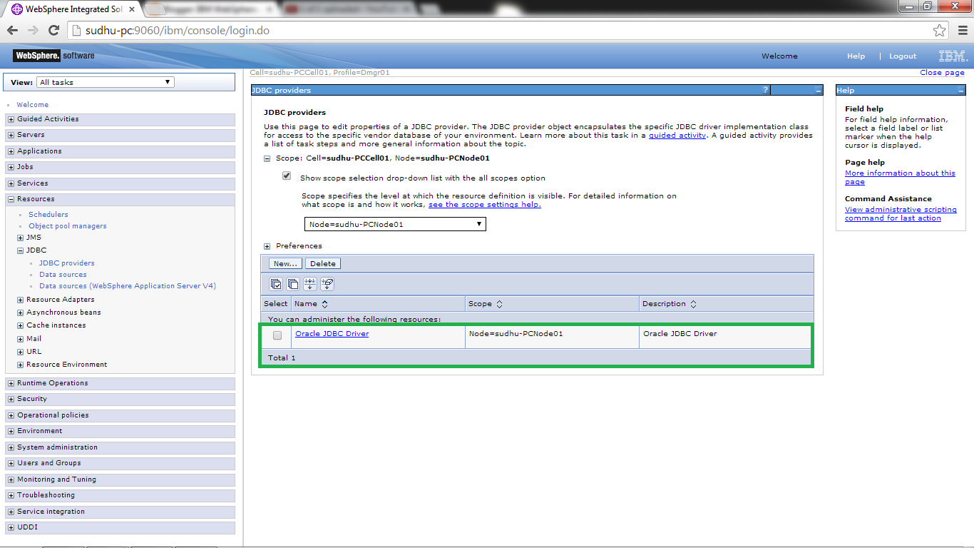Toggle sorting on the Name column
974x548 pixels.
point(324,303)
